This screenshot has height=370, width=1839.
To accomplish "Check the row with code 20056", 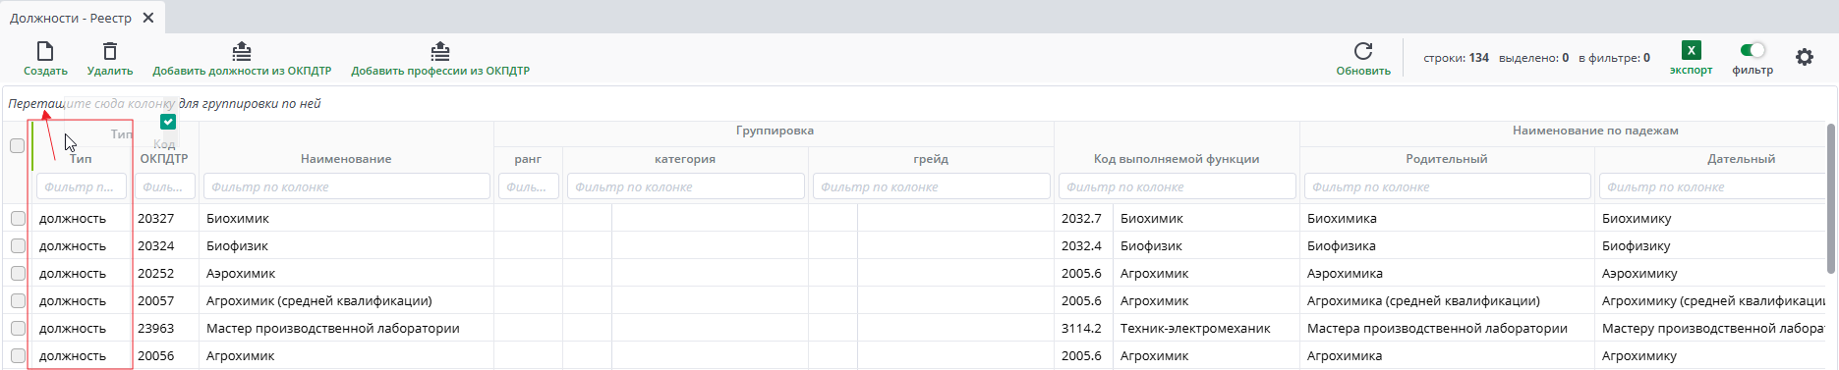I will [x=18, y=355].
